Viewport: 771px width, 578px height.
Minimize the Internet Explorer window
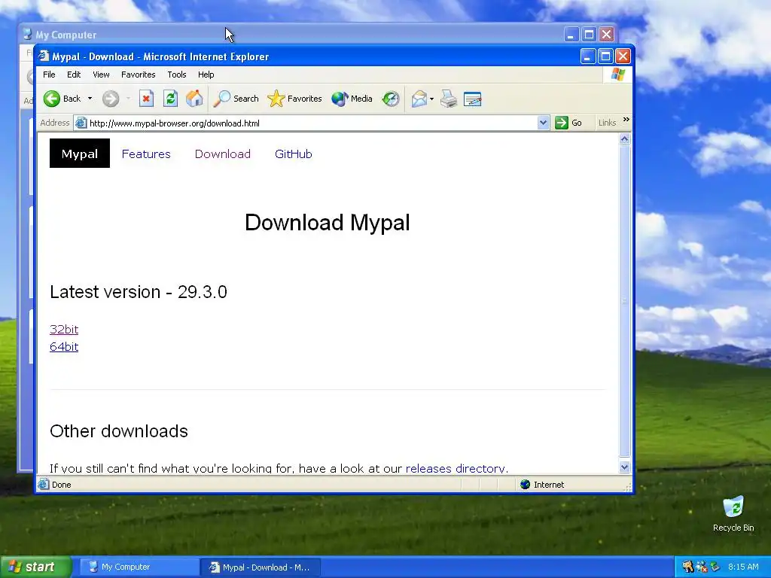(x=587, y=56)
